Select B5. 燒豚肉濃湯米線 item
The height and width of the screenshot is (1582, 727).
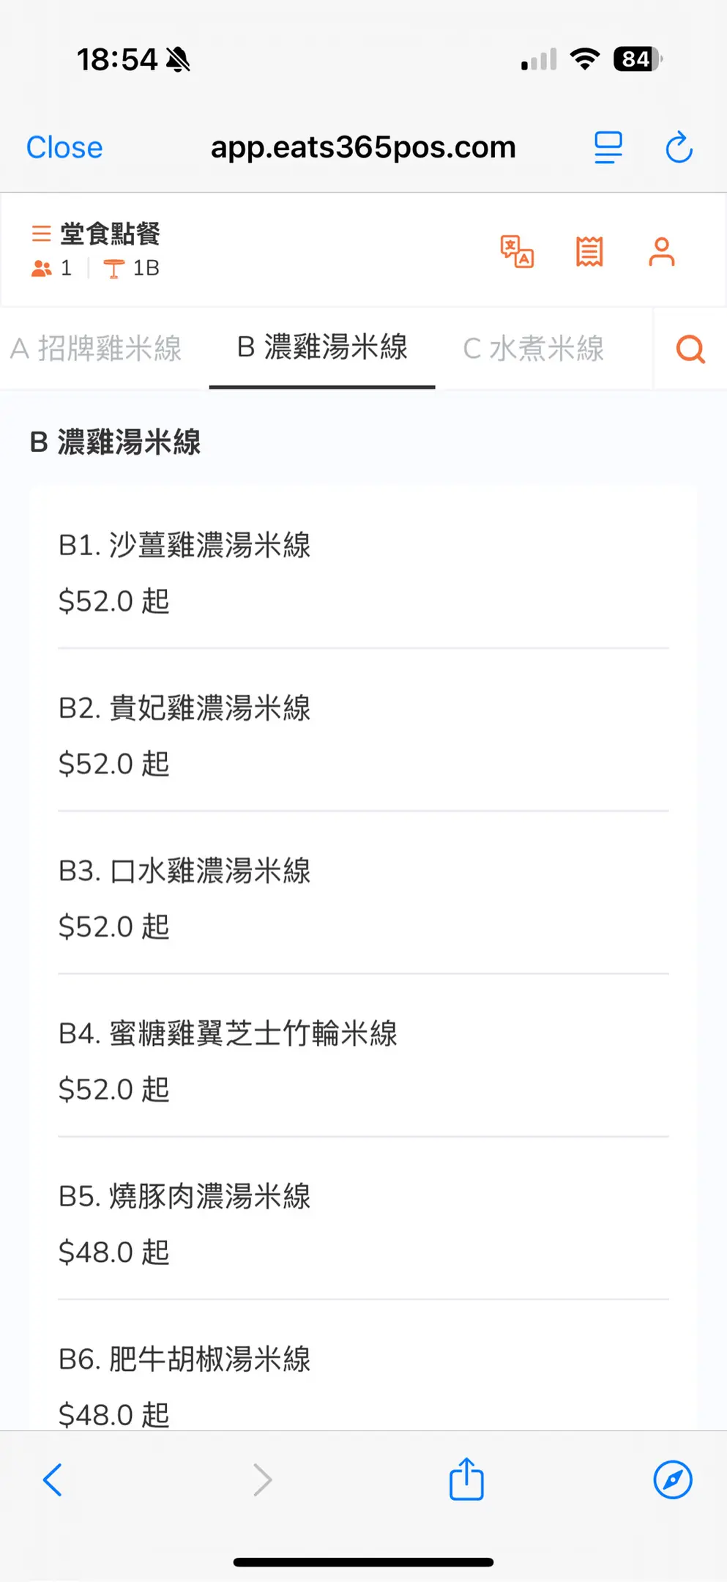[184, 1196]
